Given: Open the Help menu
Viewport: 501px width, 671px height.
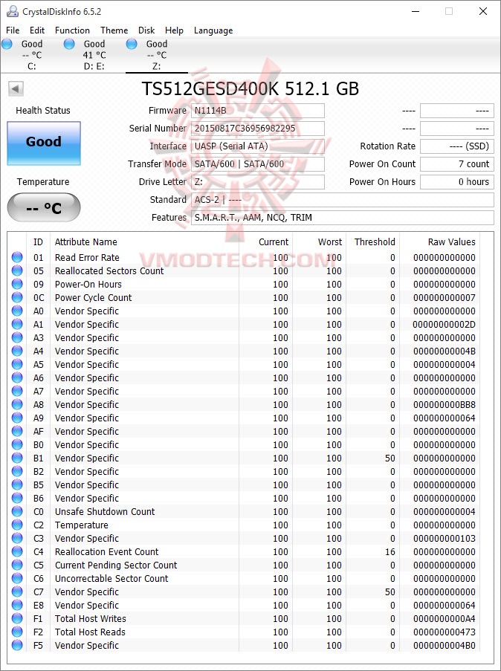Looking at the screenshot, I should [174, 30].
